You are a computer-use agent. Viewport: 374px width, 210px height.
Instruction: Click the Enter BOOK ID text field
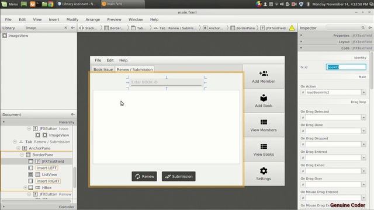click(x=166, y=82)
